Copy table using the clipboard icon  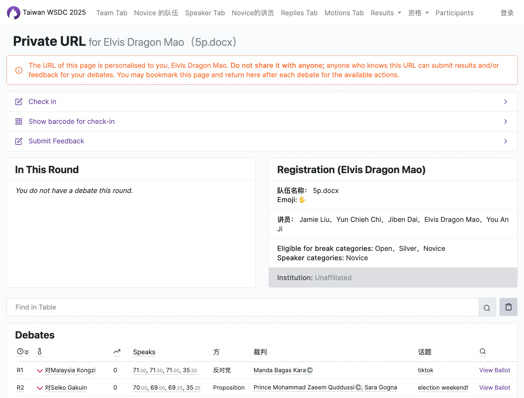coord(508,307)
